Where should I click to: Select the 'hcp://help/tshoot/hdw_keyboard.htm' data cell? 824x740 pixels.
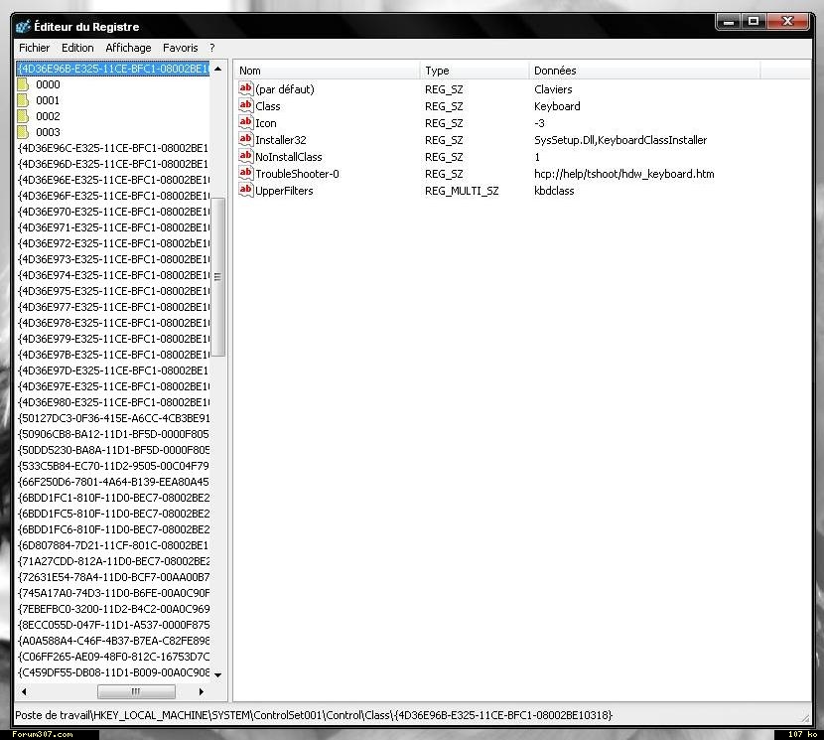(x=623, y=174)
